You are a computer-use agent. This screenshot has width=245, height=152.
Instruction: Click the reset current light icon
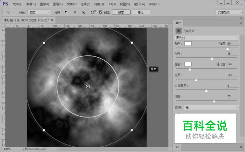[93, 12]
